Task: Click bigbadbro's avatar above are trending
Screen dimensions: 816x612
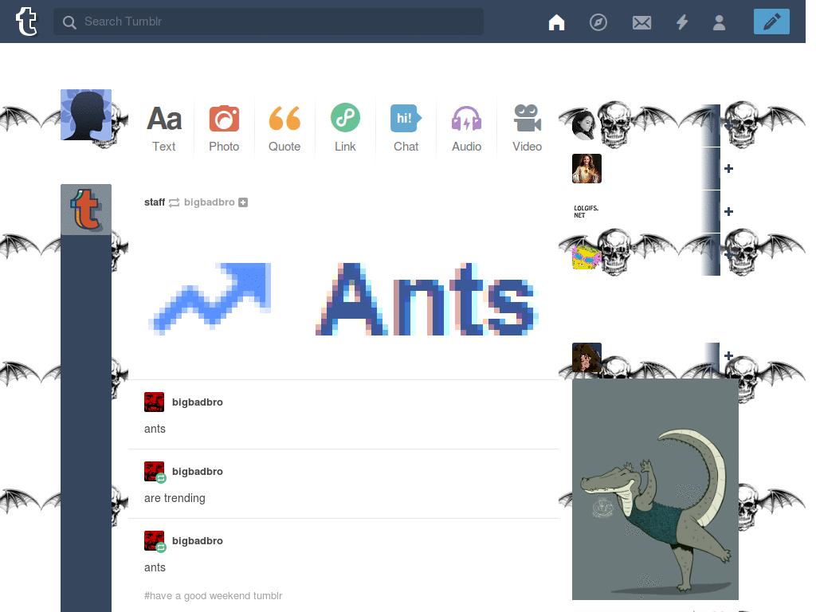Action: [x=154, y=472]
